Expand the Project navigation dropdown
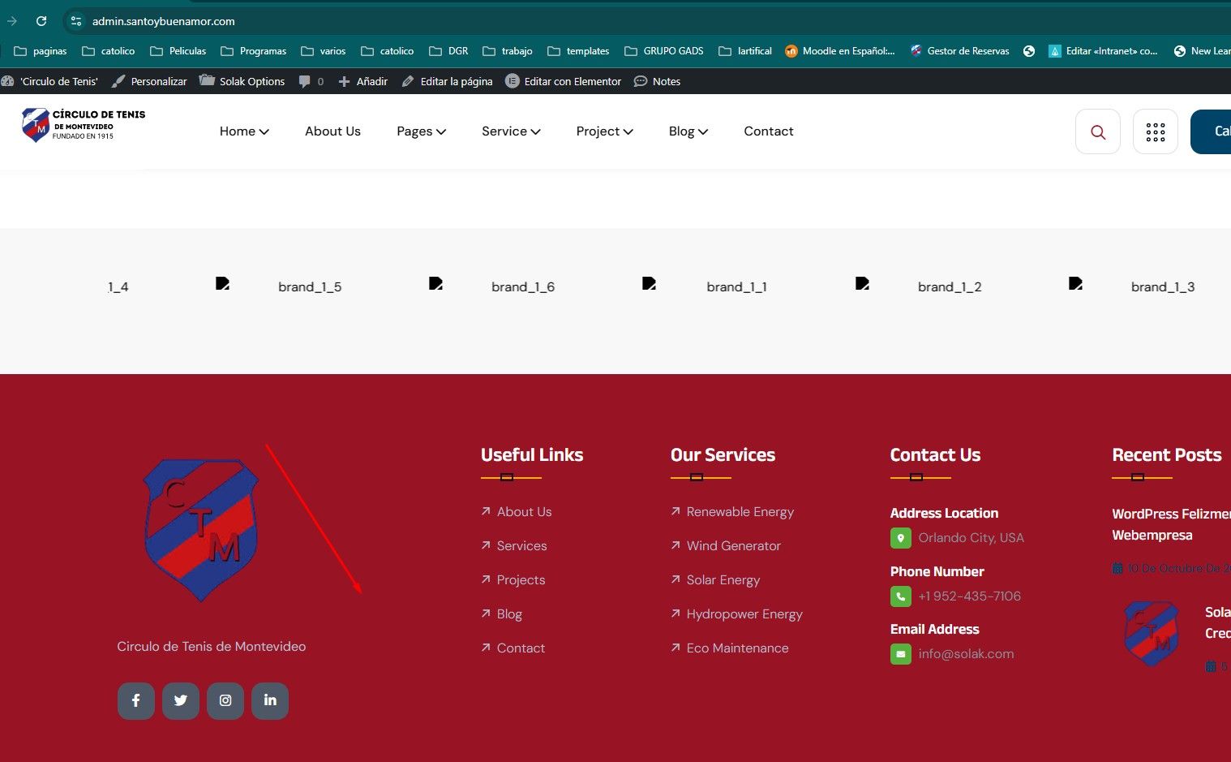Image resolution: width=1231 pixels, height=762 pixels. (604, 131)
